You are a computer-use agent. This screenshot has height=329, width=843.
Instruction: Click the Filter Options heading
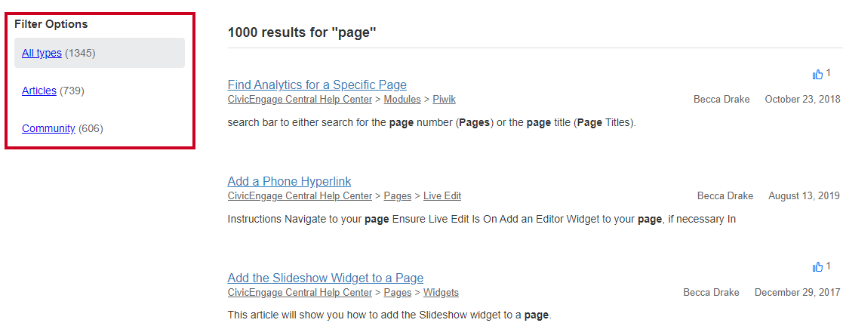(51, 24)
